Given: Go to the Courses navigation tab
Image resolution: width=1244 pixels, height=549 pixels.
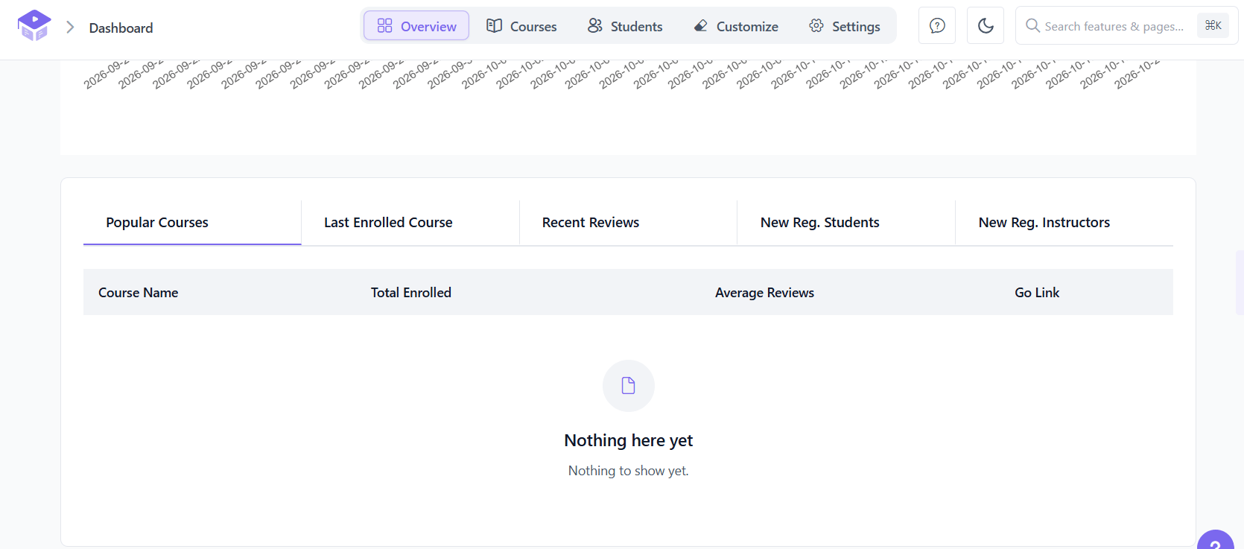Looking at the screenshot, I should point(521,26).
